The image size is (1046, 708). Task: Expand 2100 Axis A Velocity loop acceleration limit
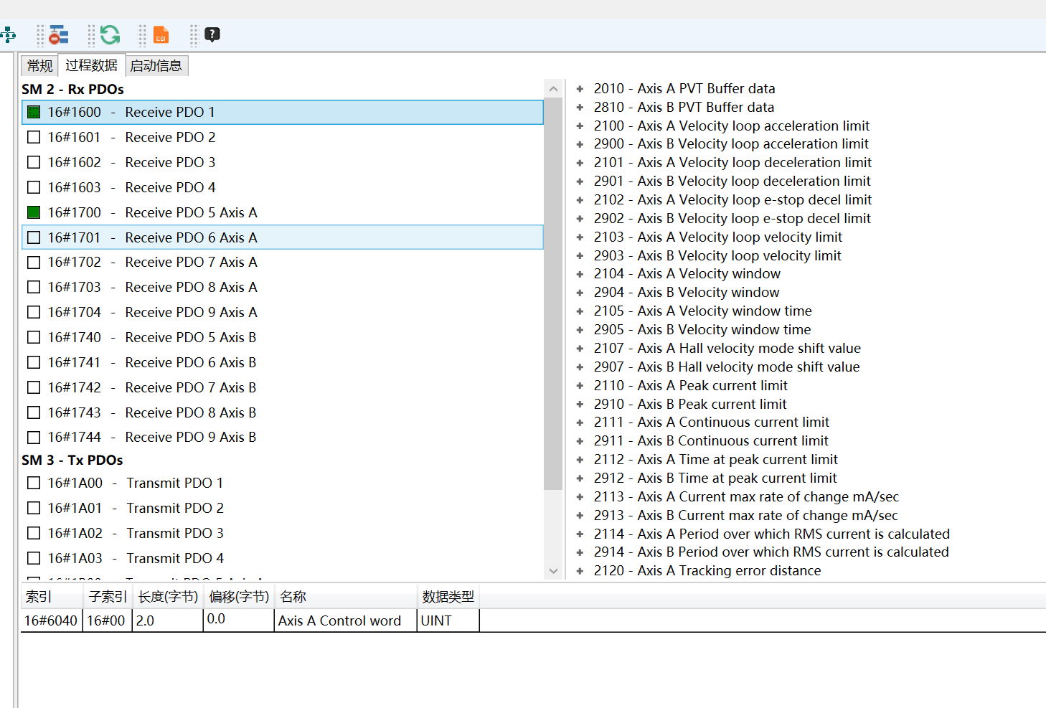[x=580, y=126]
